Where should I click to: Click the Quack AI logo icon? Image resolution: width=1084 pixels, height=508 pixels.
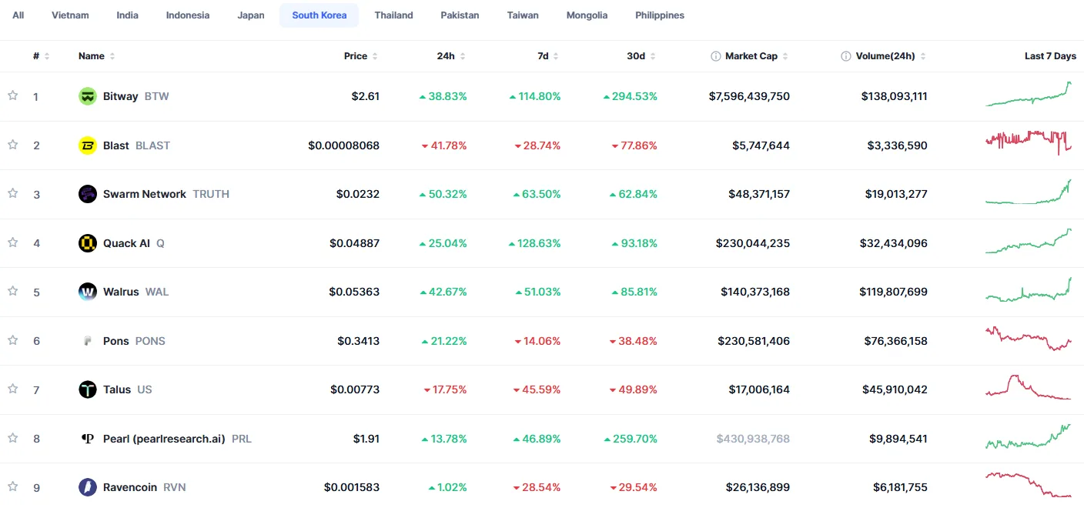(x=88, y=243)
